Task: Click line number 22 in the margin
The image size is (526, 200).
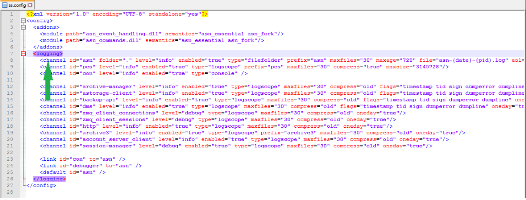Action: [x=10, y=152]
